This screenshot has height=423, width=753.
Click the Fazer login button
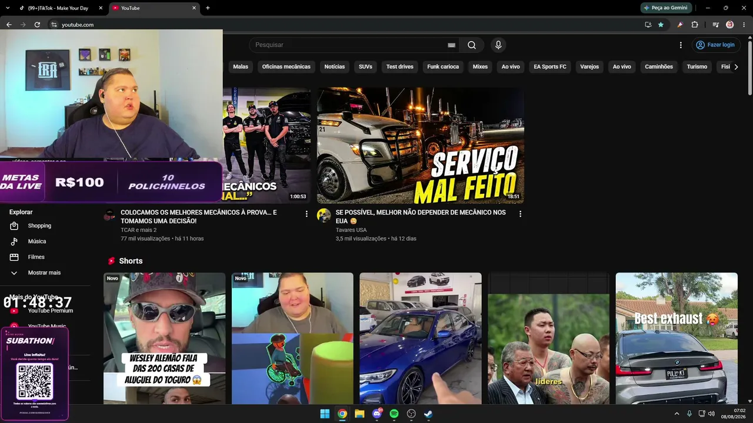(x=715, y=45)
